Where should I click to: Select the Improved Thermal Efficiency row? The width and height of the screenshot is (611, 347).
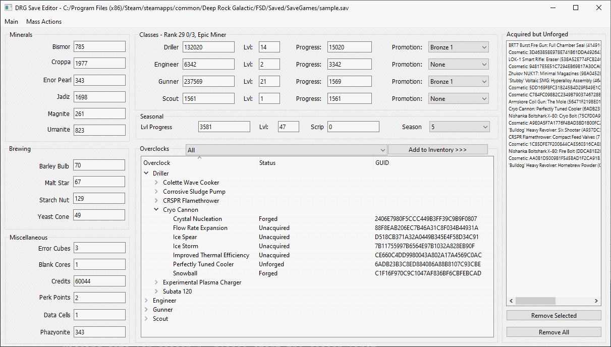317,255
